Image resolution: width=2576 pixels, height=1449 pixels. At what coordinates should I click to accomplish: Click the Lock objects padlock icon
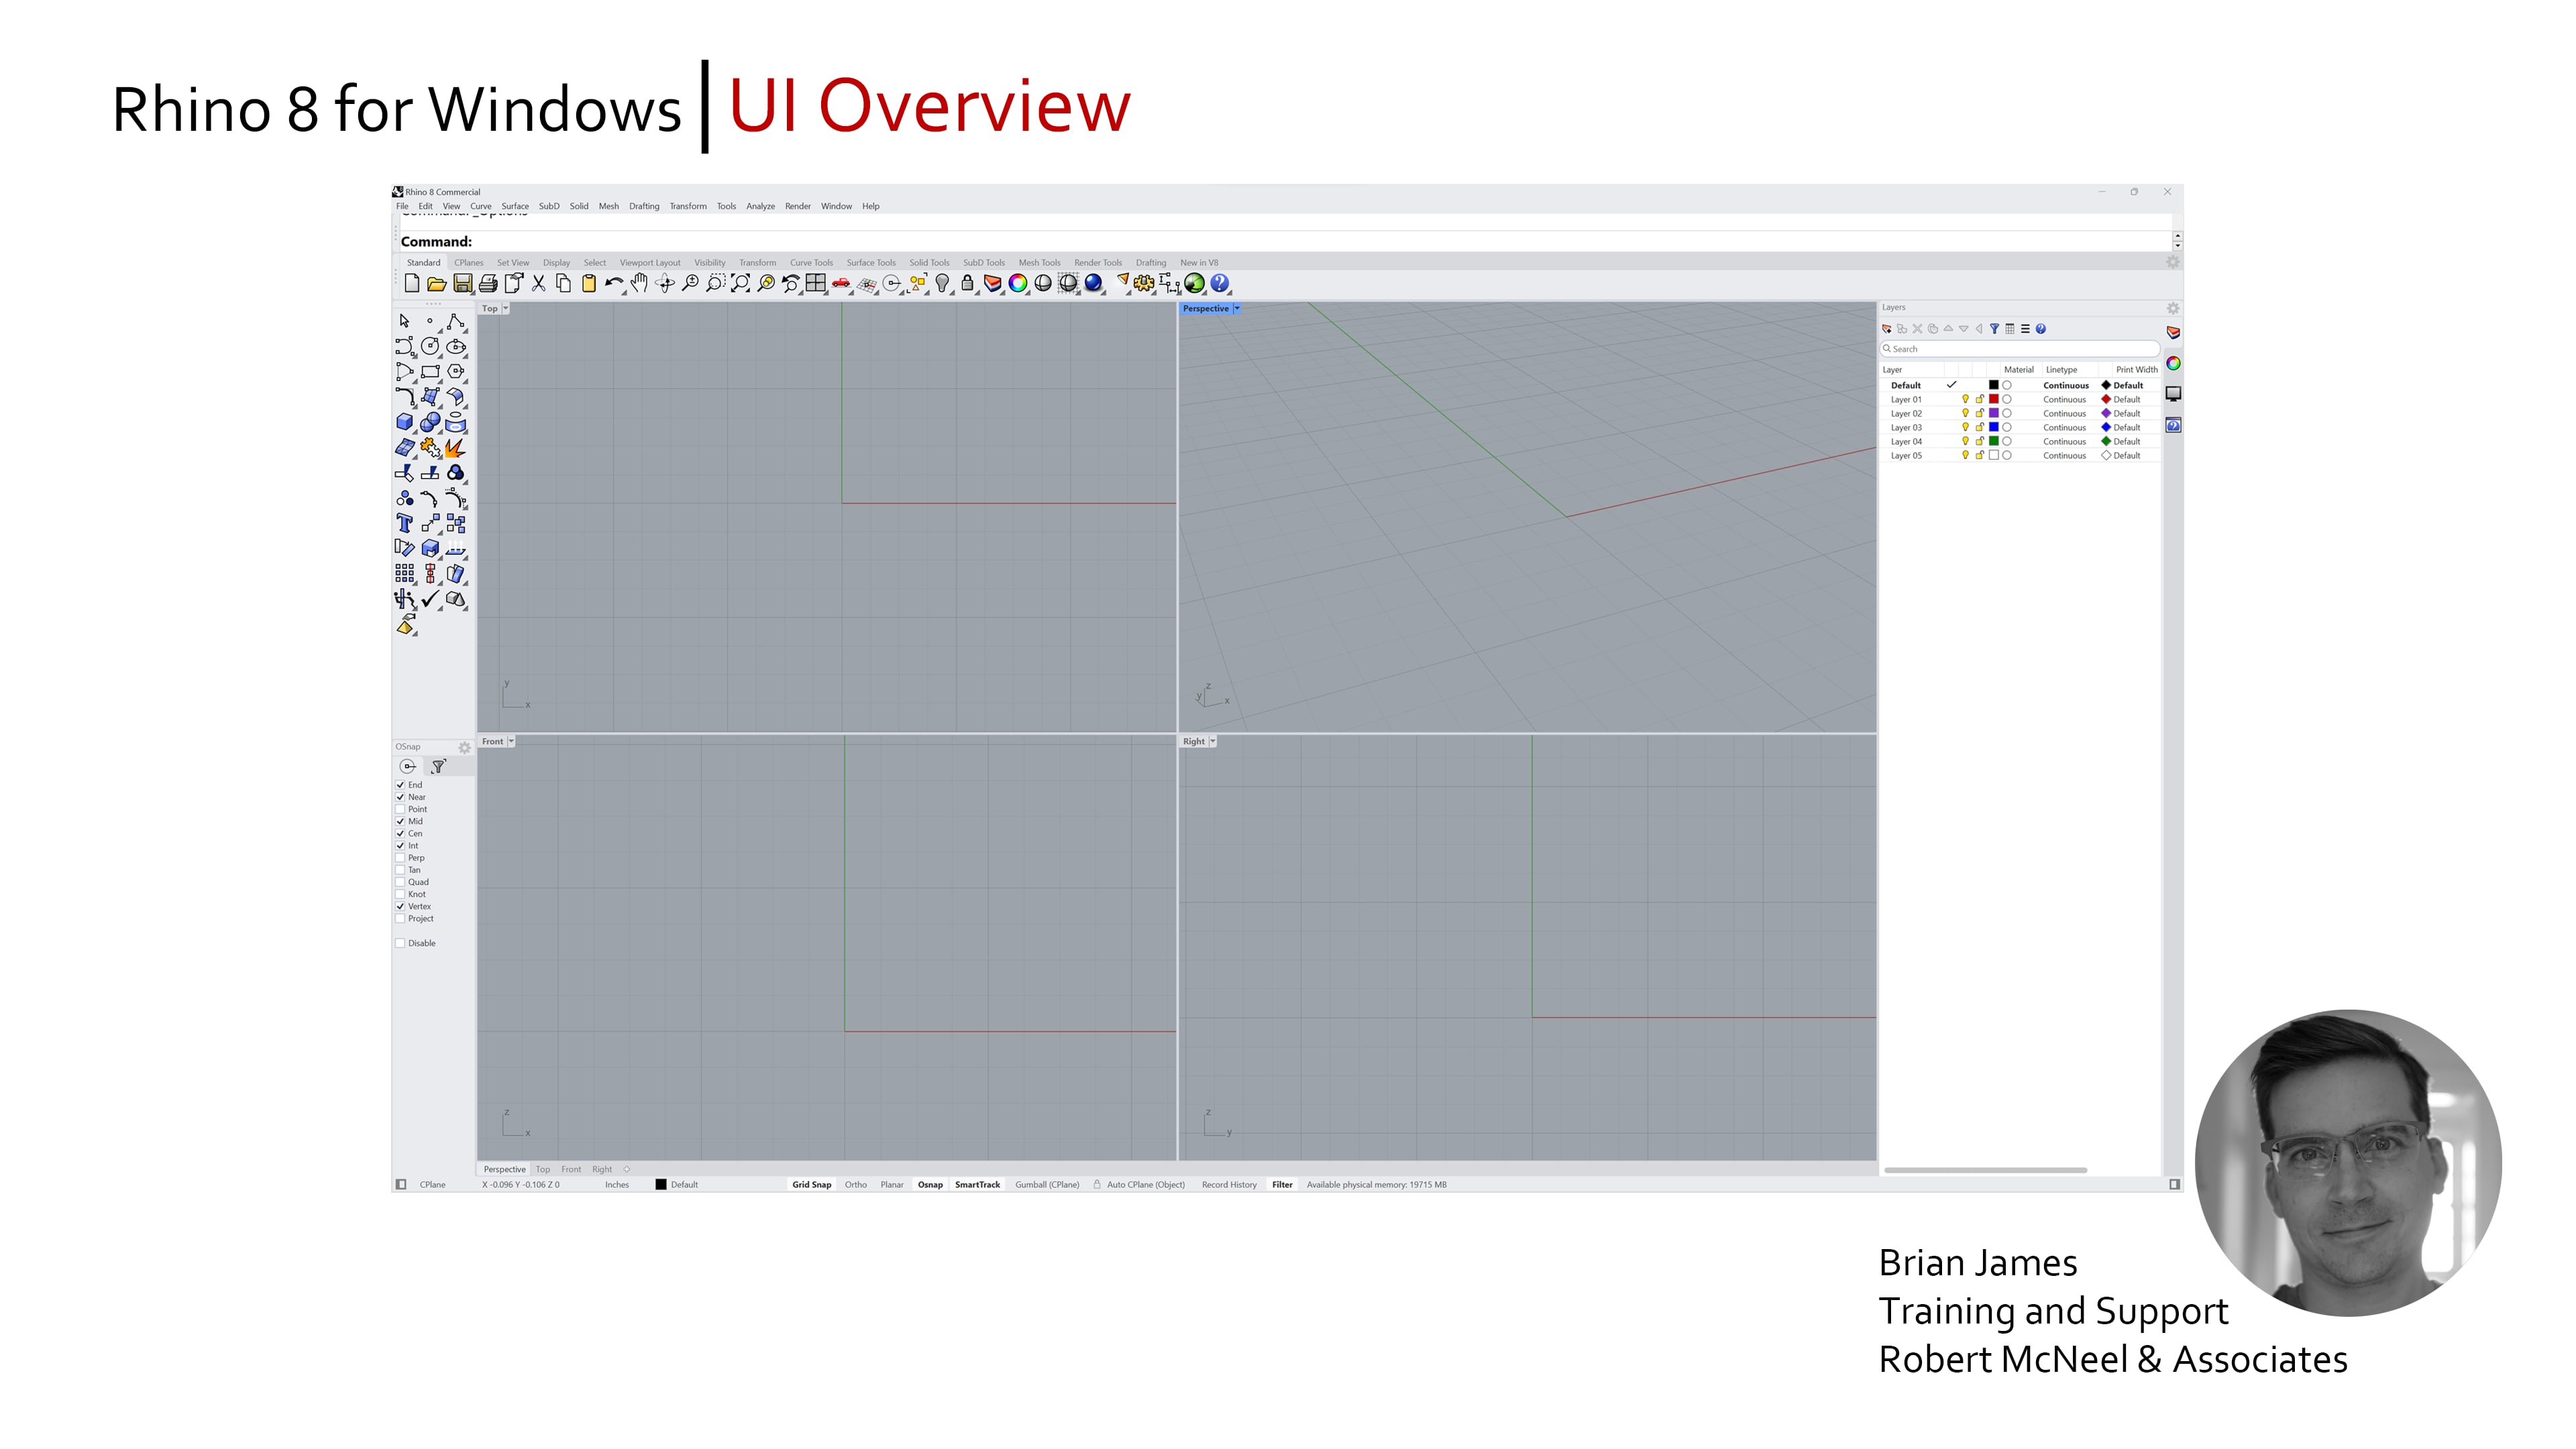tap(967, 284)
